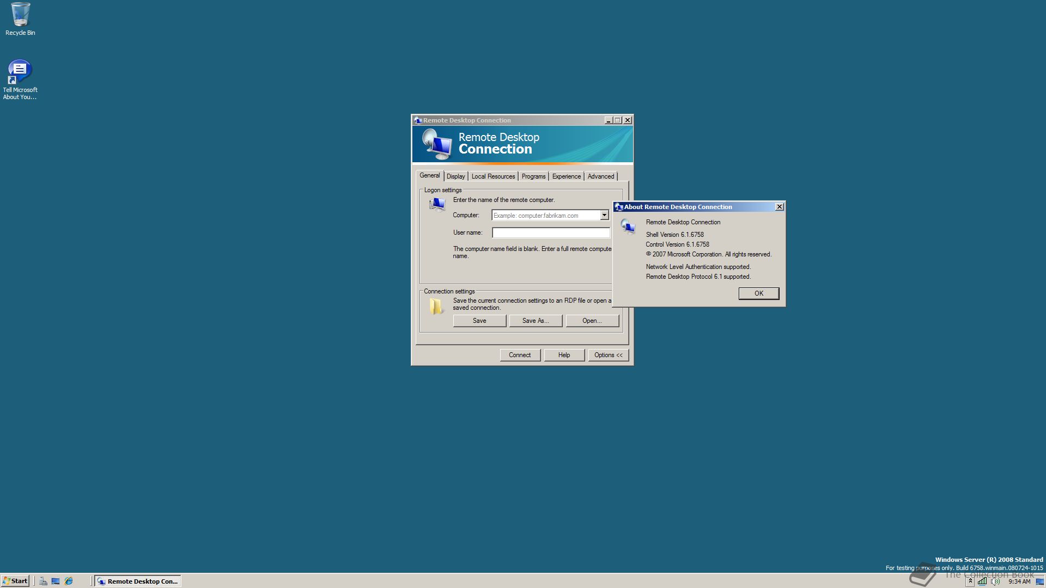
Task: Select Remote Desktop Connection taskbar button
Action: click(x=138, y=581)
